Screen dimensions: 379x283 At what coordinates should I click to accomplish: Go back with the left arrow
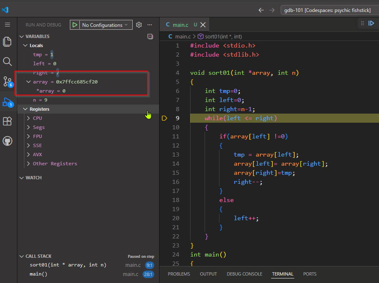coord(261,10)
